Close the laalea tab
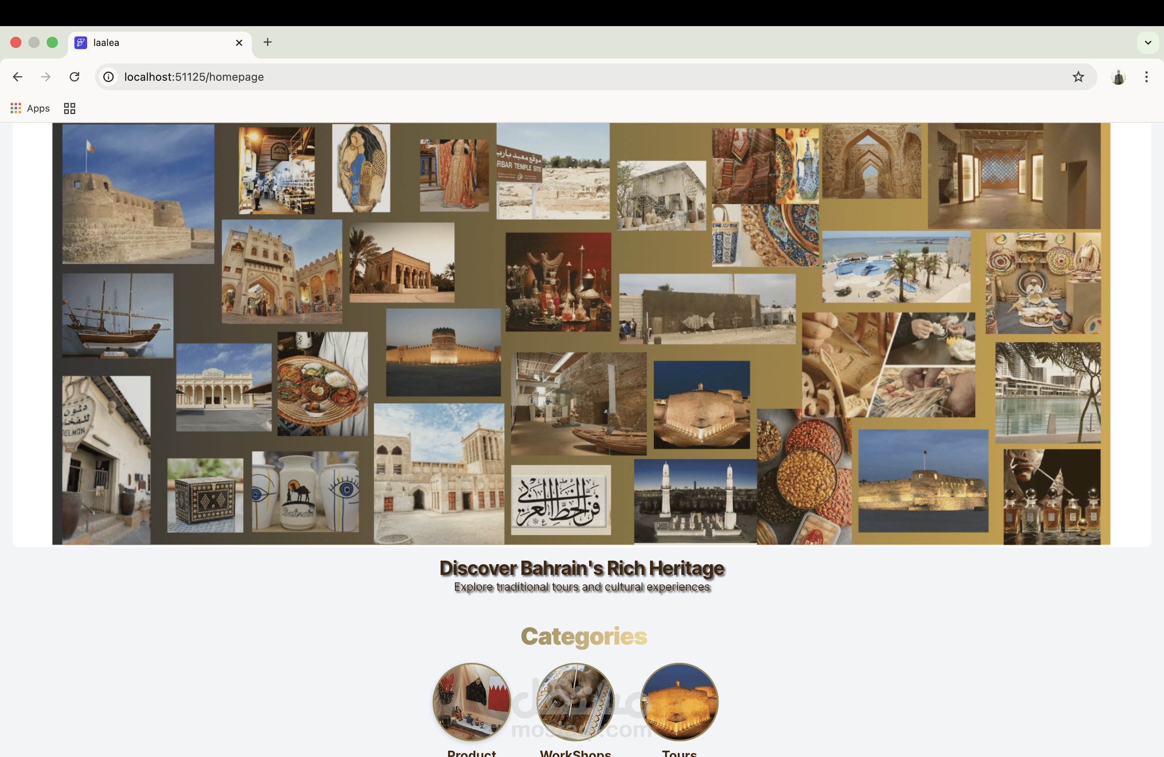This screenshot has height=757, width=1164. pyautogui.click(x=239, y=42)
